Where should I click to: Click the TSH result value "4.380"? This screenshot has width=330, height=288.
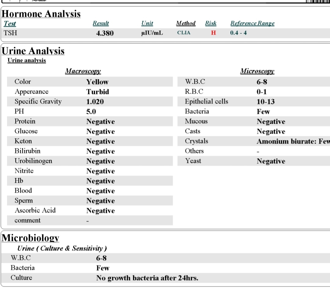click(x=105, y=33)
